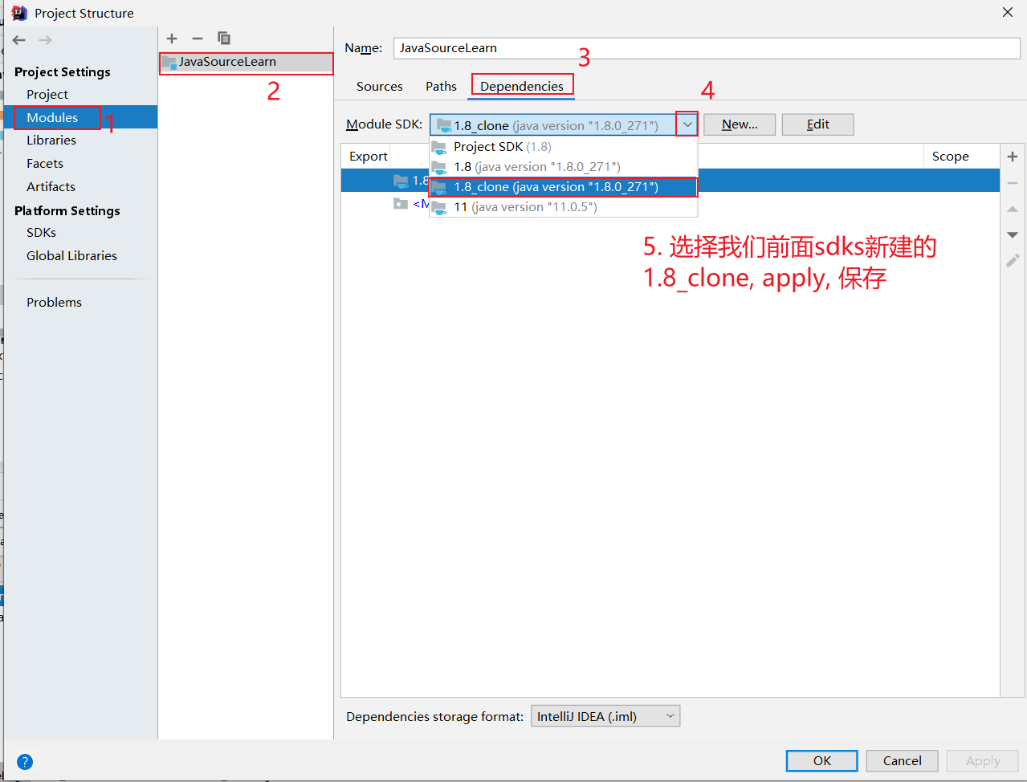Viewport: 1027px width, 782px height.
Task: Click the back navigation arrow
Action: tap(19, 40)
